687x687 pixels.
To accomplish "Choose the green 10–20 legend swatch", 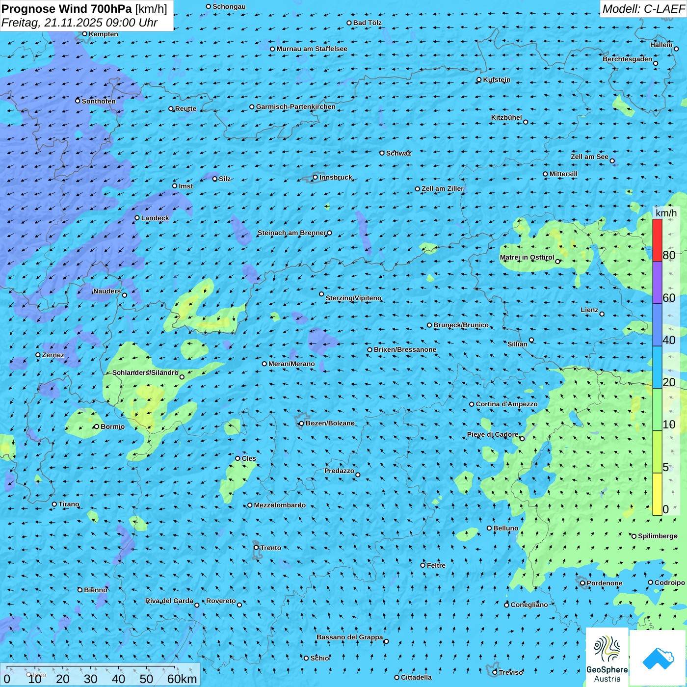I will (x=657, y=410).
